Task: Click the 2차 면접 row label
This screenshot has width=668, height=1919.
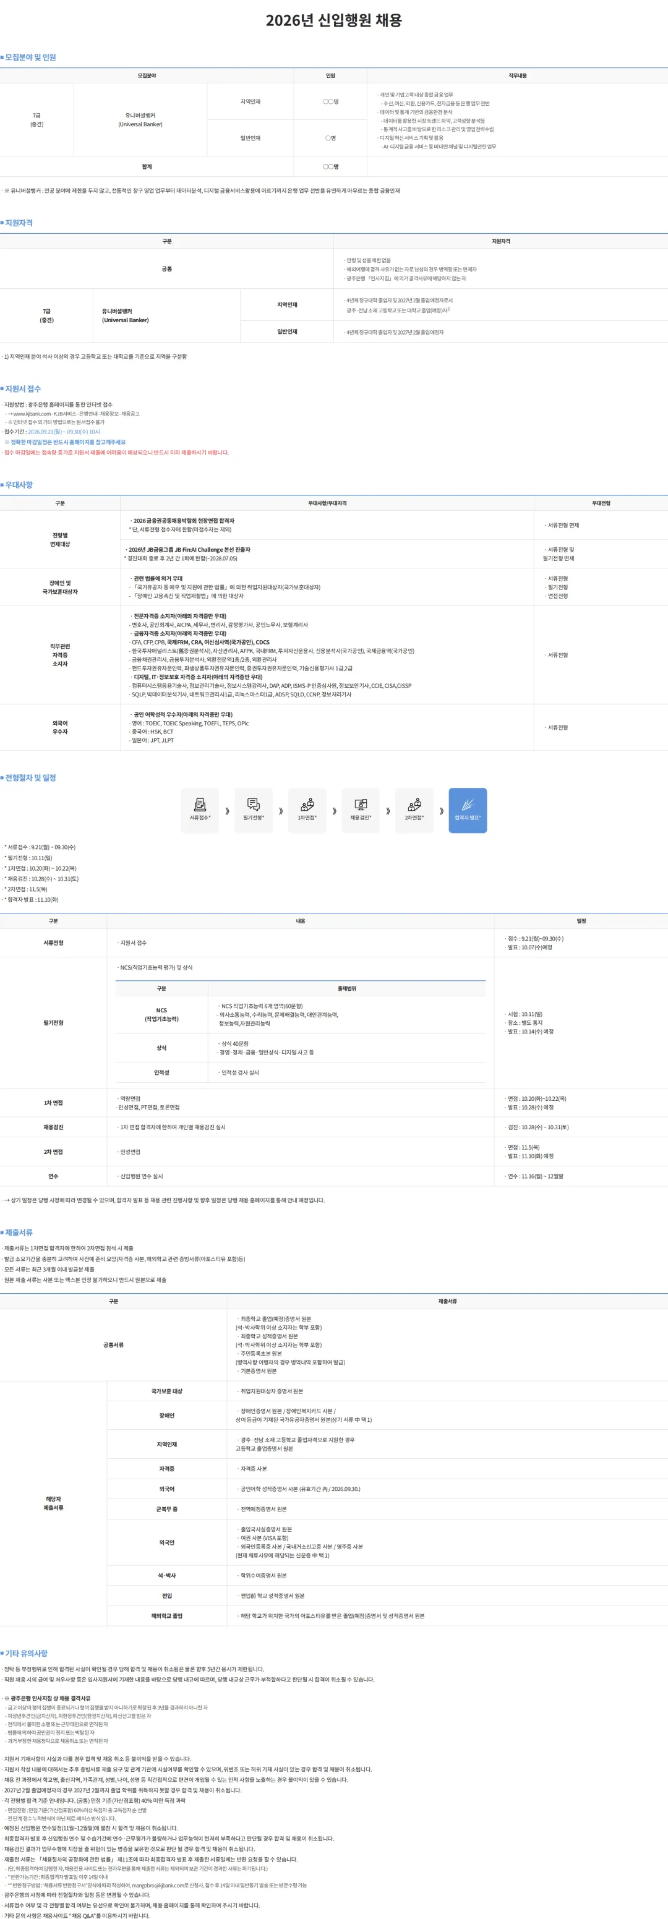Action: tap(54, 1152)
